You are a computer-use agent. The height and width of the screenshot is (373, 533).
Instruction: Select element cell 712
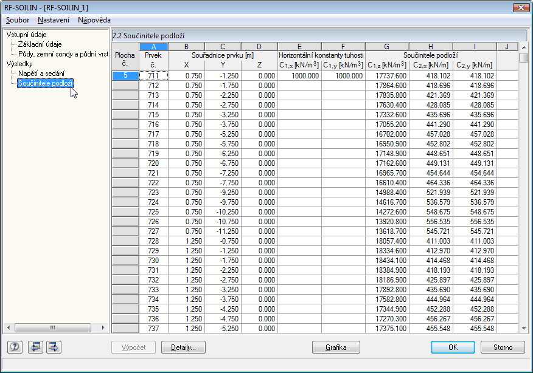(154, 86)
